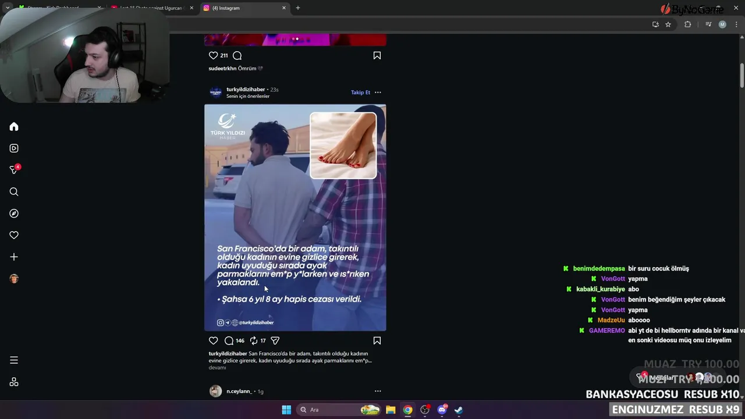Open the Meta apps icon at sidebar bottom
This screenshot has height=419, width=745.
coord(14,382)
